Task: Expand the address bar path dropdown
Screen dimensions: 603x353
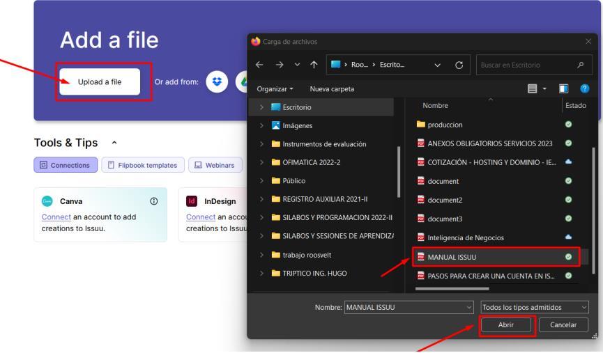Action: 437,65
